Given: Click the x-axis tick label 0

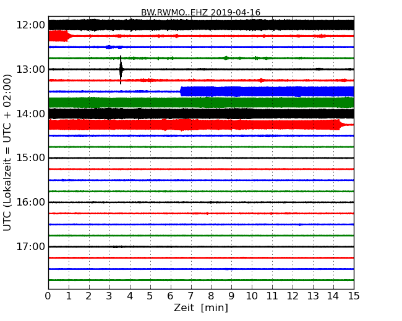Looking at the screenshot, I should click(48, 296).
